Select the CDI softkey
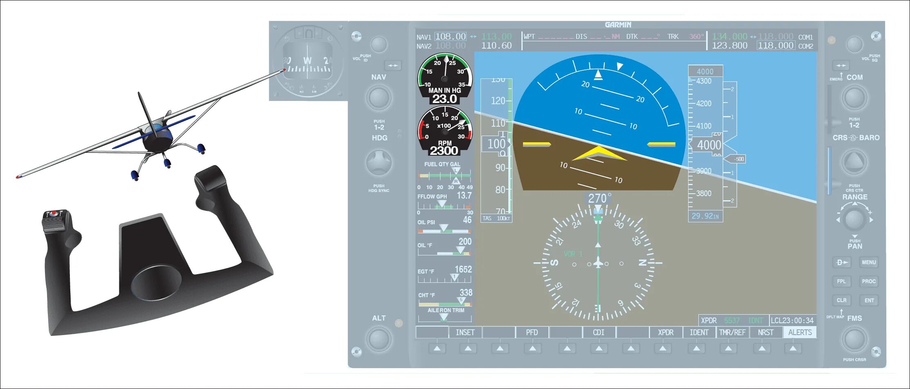 point(599,333)
